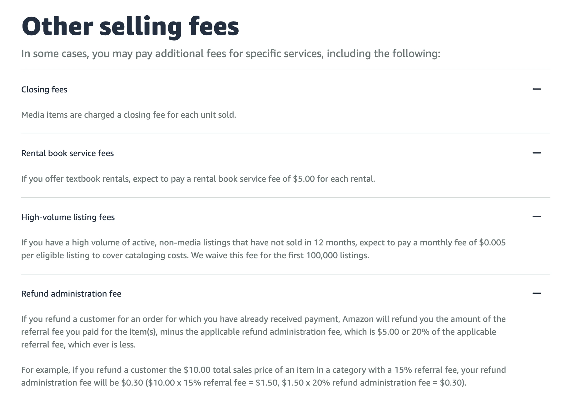Toggle the Refund administration fee title

pos(71,294)
